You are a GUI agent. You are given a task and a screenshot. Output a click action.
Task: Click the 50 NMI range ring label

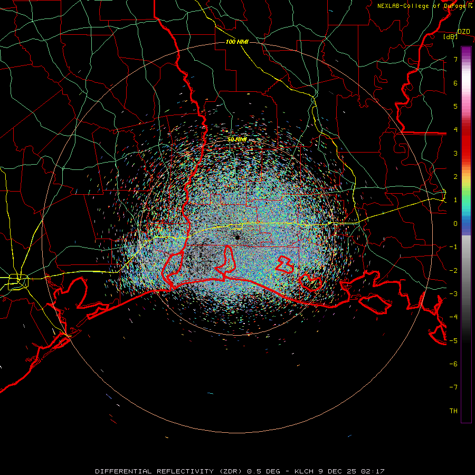tap(237, 140)
